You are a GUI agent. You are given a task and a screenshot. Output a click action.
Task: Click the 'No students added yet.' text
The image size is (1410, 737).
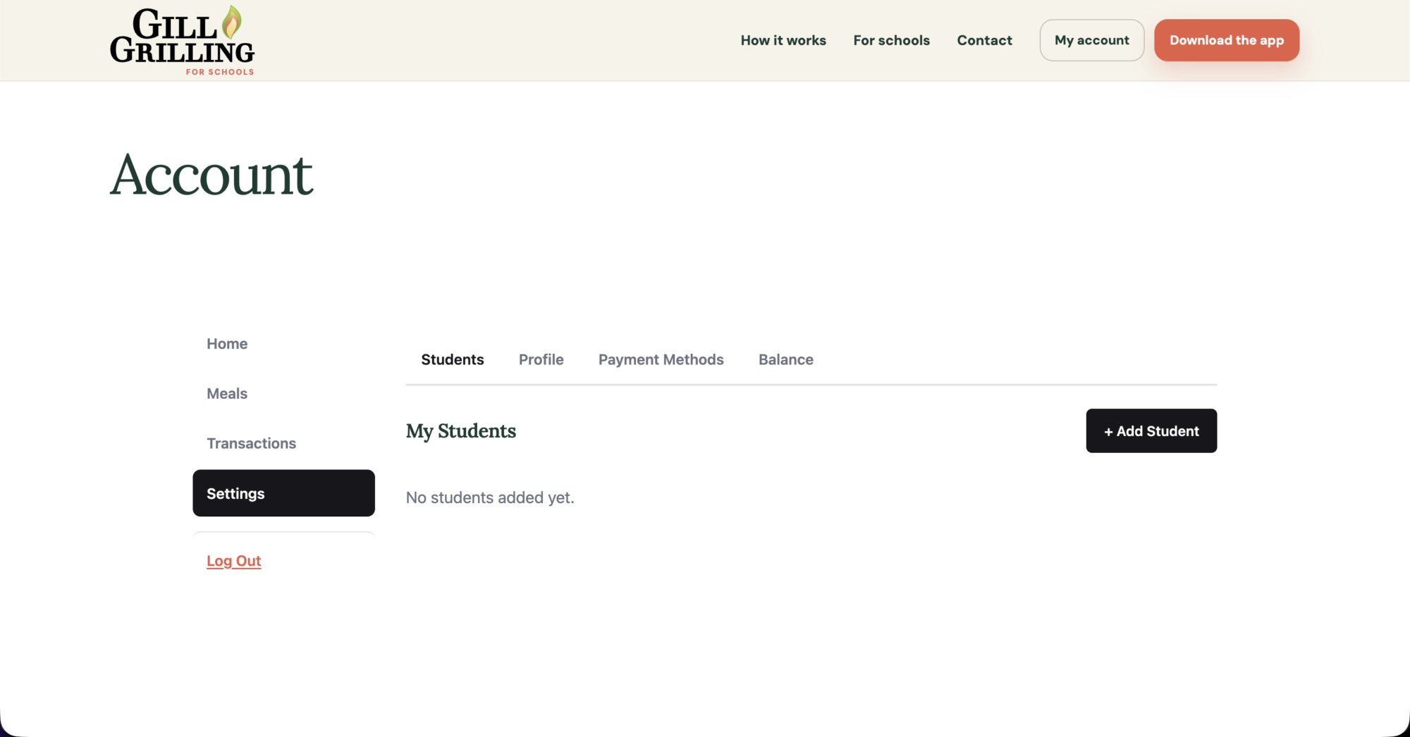tap(490, 497)
